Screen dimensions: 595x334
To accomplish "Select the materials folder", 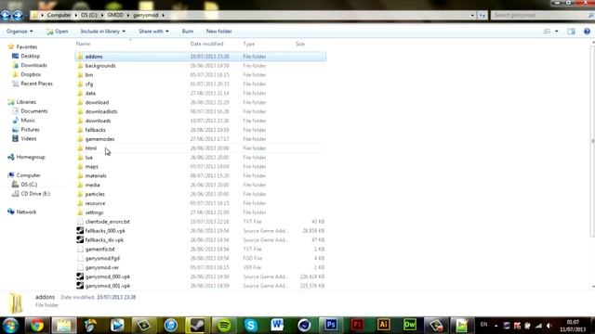I will 96,175.
